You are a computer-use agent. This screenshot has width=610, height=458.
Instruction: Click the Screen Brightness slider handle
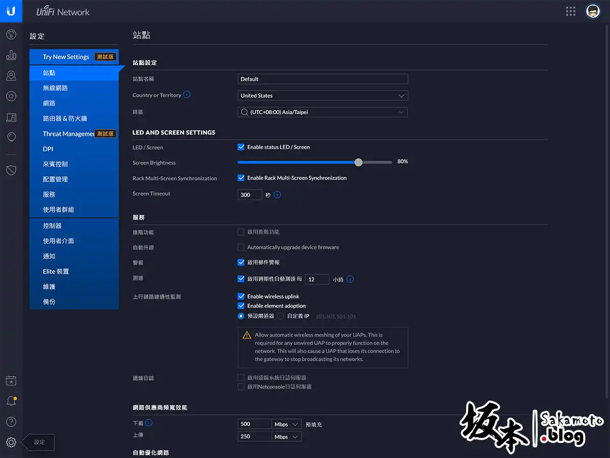tap(359, 162)
